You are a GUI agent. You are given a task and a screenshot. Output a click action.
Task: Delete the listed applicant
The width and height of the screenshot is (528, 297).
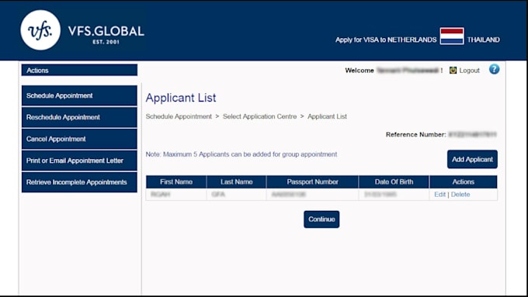(x=460, y=195)
